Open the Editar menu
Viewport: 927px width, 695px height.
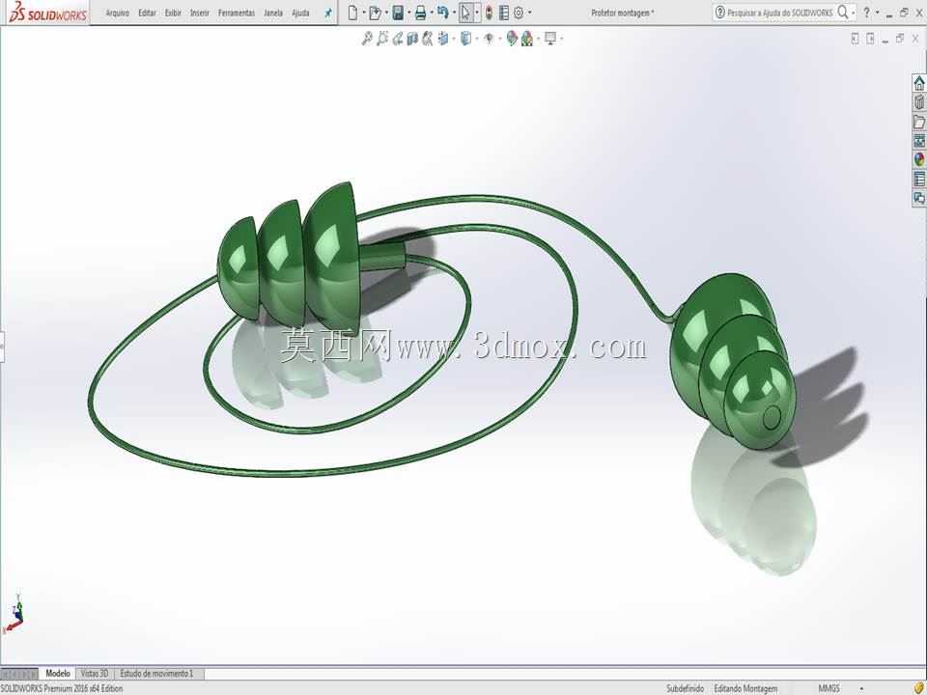[147, 13]
